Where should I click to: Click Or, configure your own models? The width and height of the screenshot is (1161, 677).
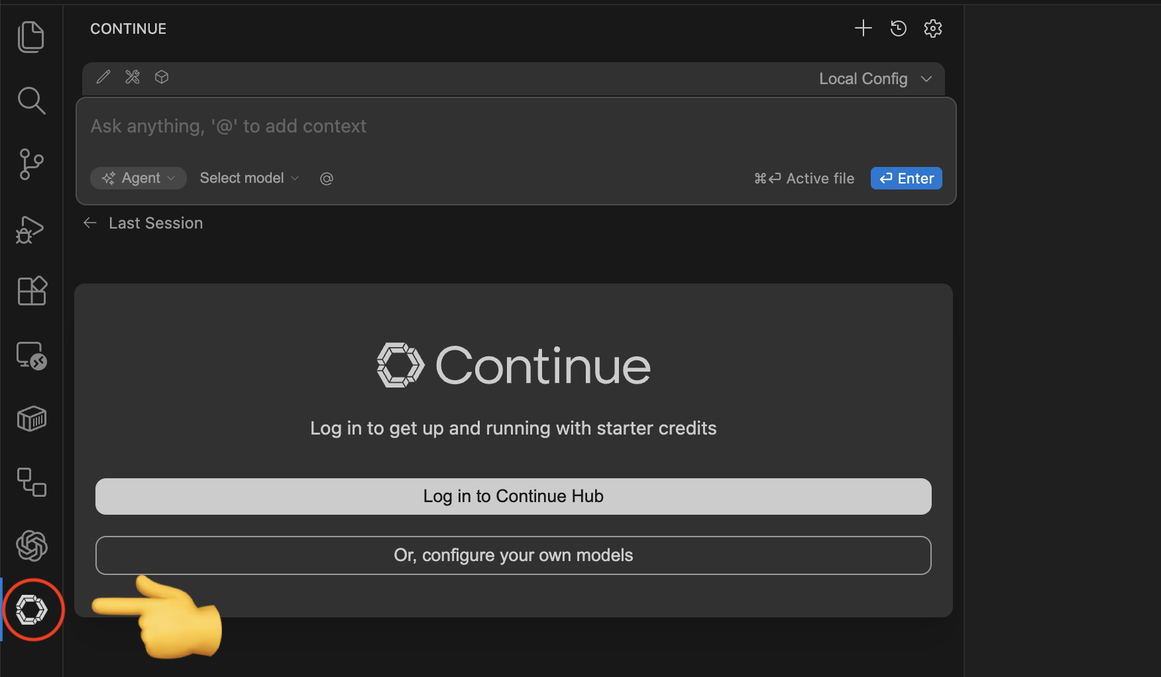[513, 555]
